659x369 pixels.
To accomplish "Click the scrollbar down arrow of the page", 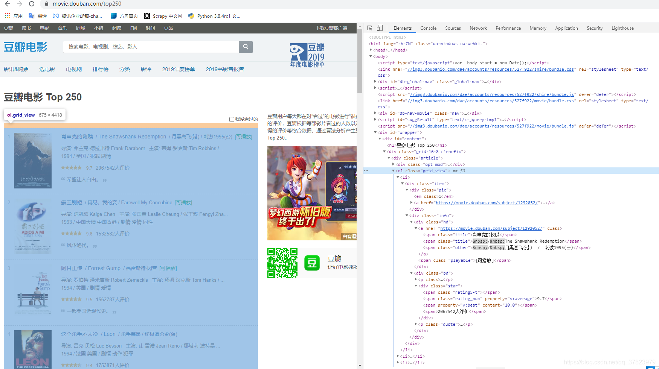I will 360,366.
